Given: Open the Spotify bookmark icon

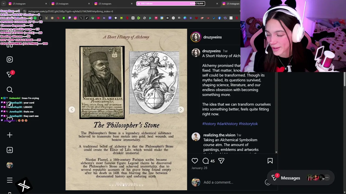Looking at the screenshot, I should [35, 18].
